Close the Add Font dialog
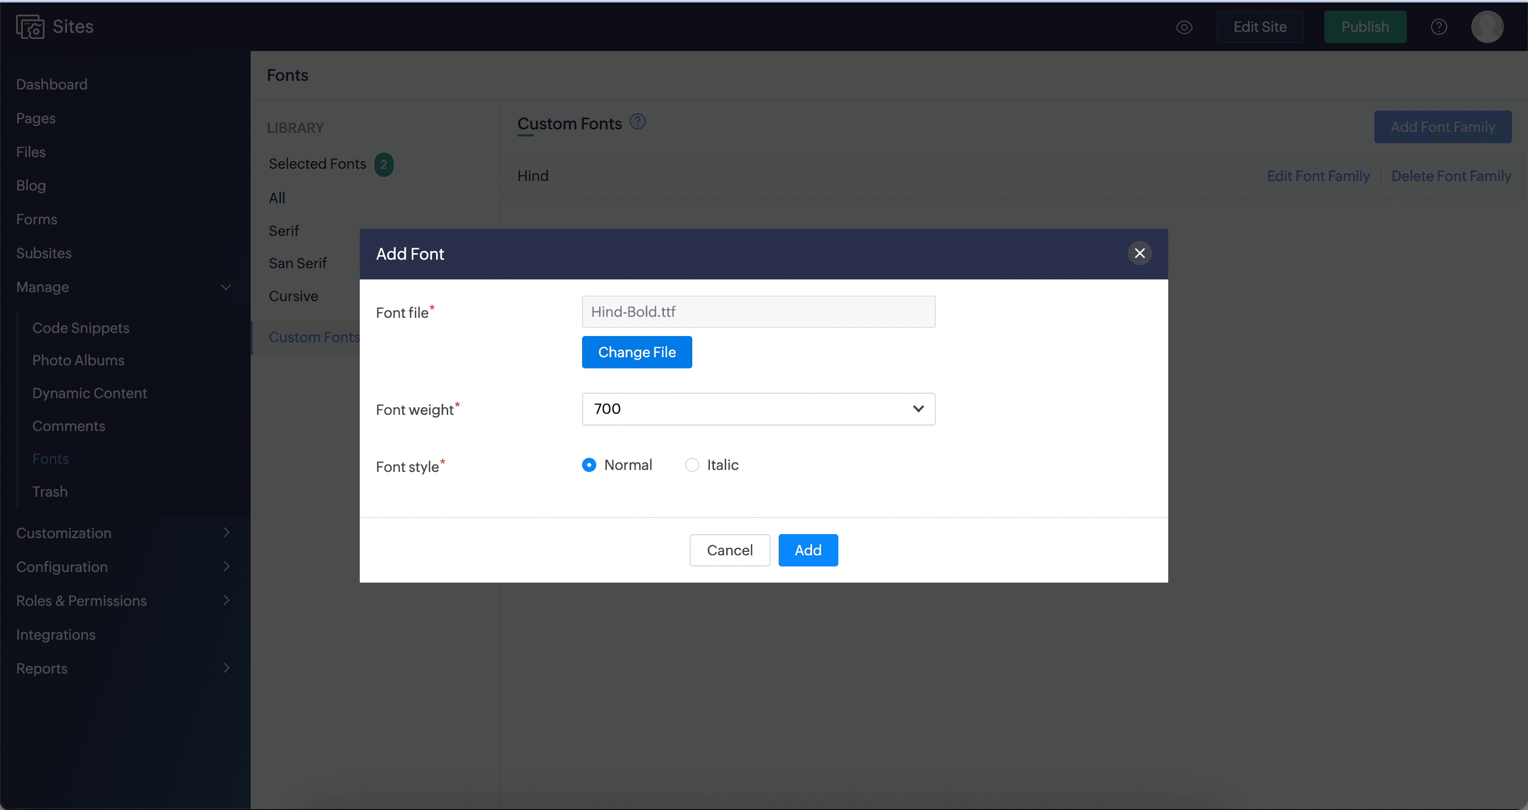This screenshot has height=810, width=1528. 1139,254
